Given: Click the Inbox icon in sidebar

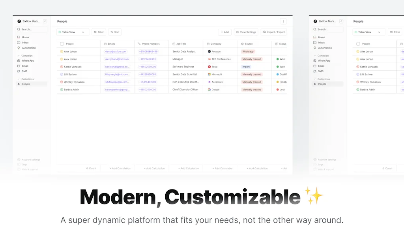Looking at the screenshot, I should 18,42.
